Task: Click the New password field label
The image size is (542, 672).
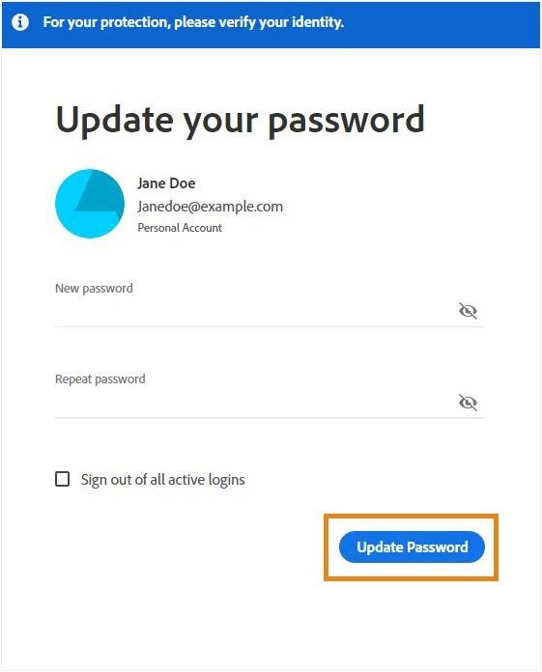Action: click(x=94, y=289)
